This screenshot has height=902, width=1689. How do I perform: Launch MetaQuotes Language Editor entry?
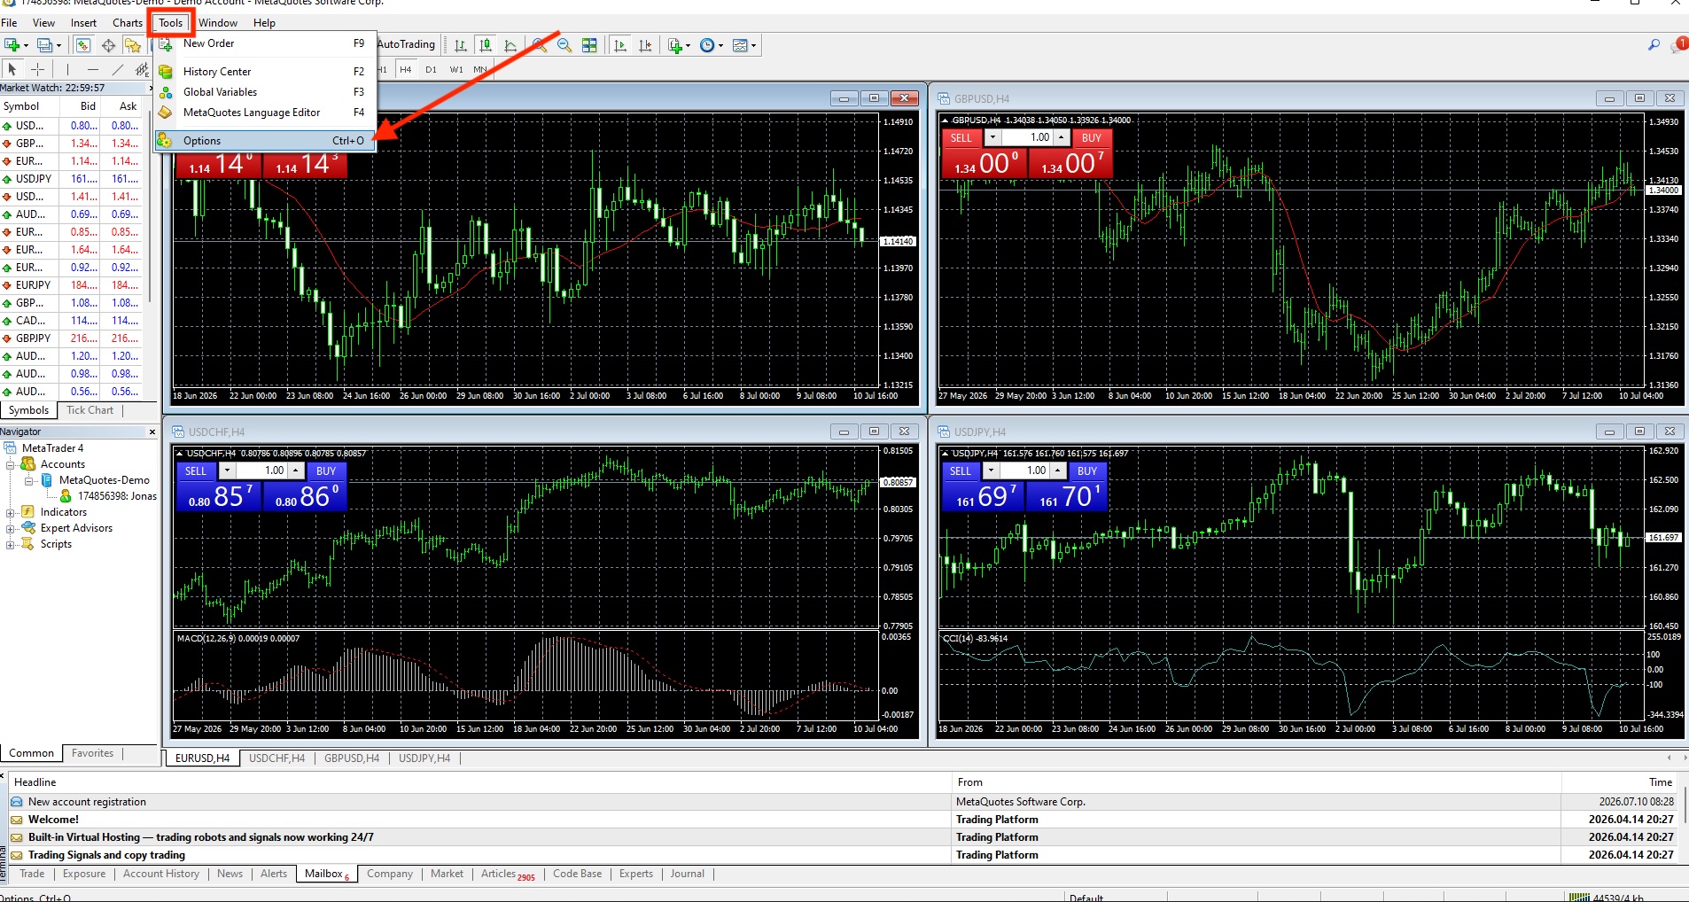(265, 113)
